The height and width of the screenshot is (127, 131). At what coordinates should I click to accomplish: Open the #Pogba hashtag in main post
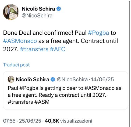pos(98,33)
